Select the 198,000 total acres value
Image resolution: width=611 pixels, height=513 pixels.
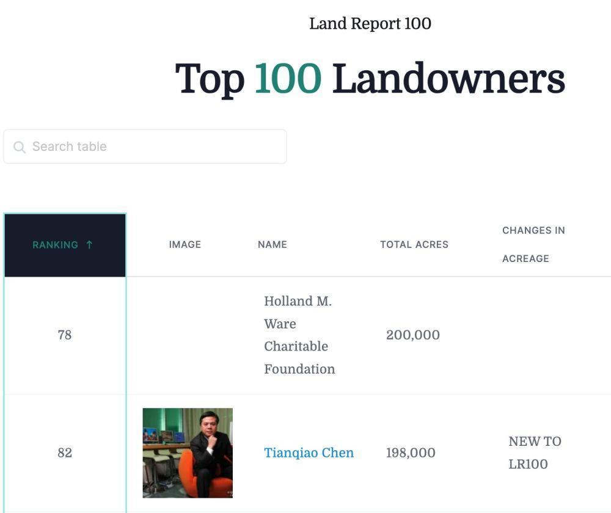(411, 453)
